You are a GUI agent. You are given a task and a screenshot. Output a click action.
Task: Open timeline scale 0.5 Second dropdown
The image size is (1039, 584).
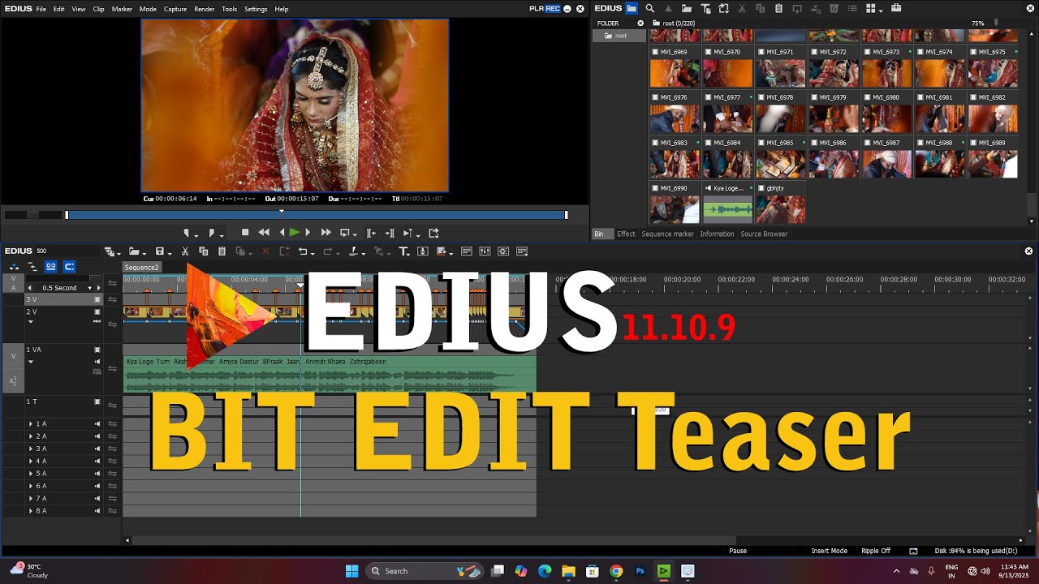[90, 288]
